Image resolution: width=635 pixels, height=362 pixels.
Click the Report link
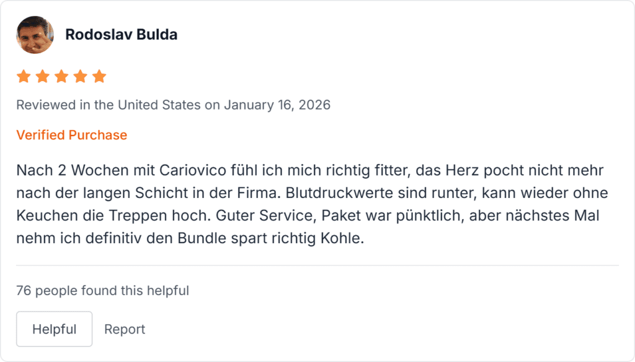coord(125,329)
